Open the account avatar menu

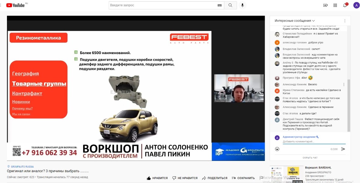pos(356,5)
